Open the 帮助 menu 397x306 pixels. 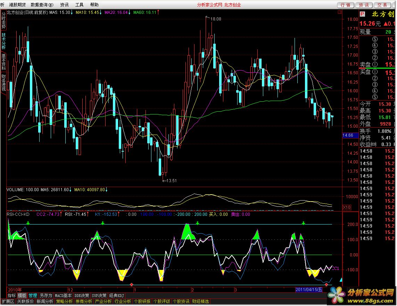[x=94, y=5]
